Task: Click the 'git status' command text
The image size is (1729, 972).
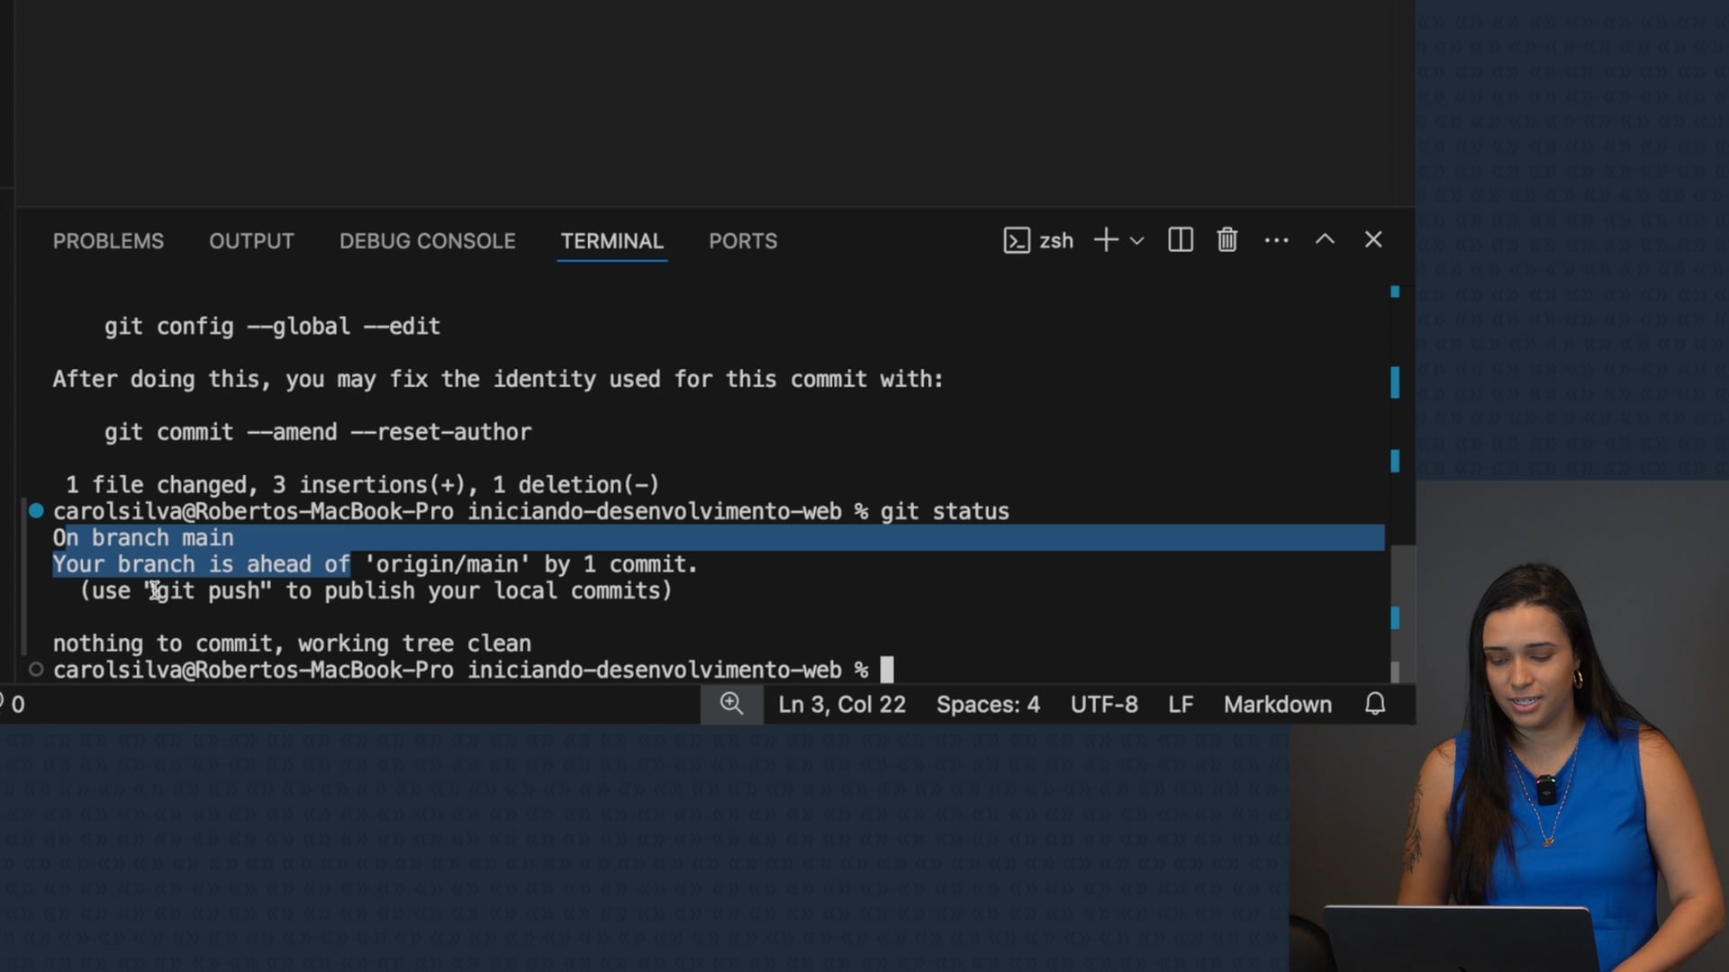Action: (945, 511)
